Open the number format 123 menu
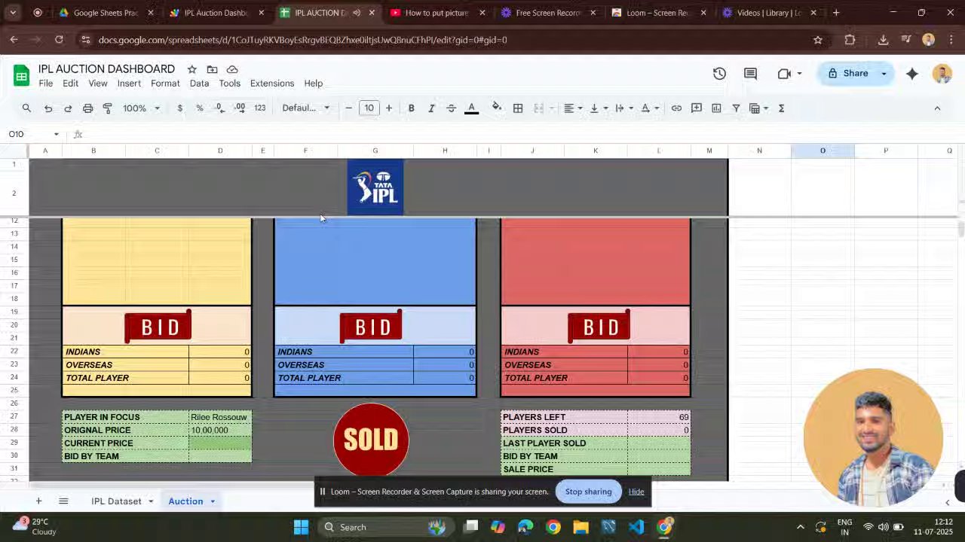Screen dimensions: 965x542 point(259,108)
